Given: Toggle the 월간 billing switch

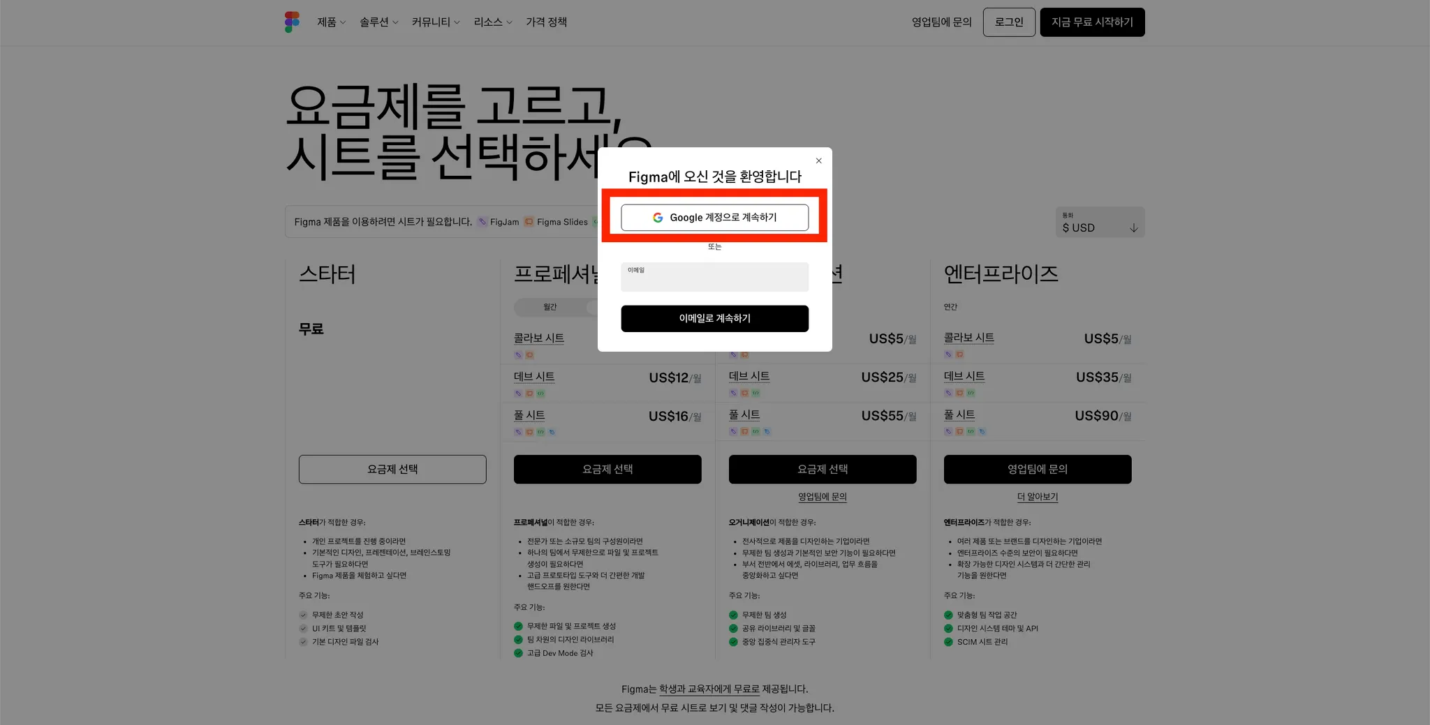Looking at the screenshot, I should point(555,307).
